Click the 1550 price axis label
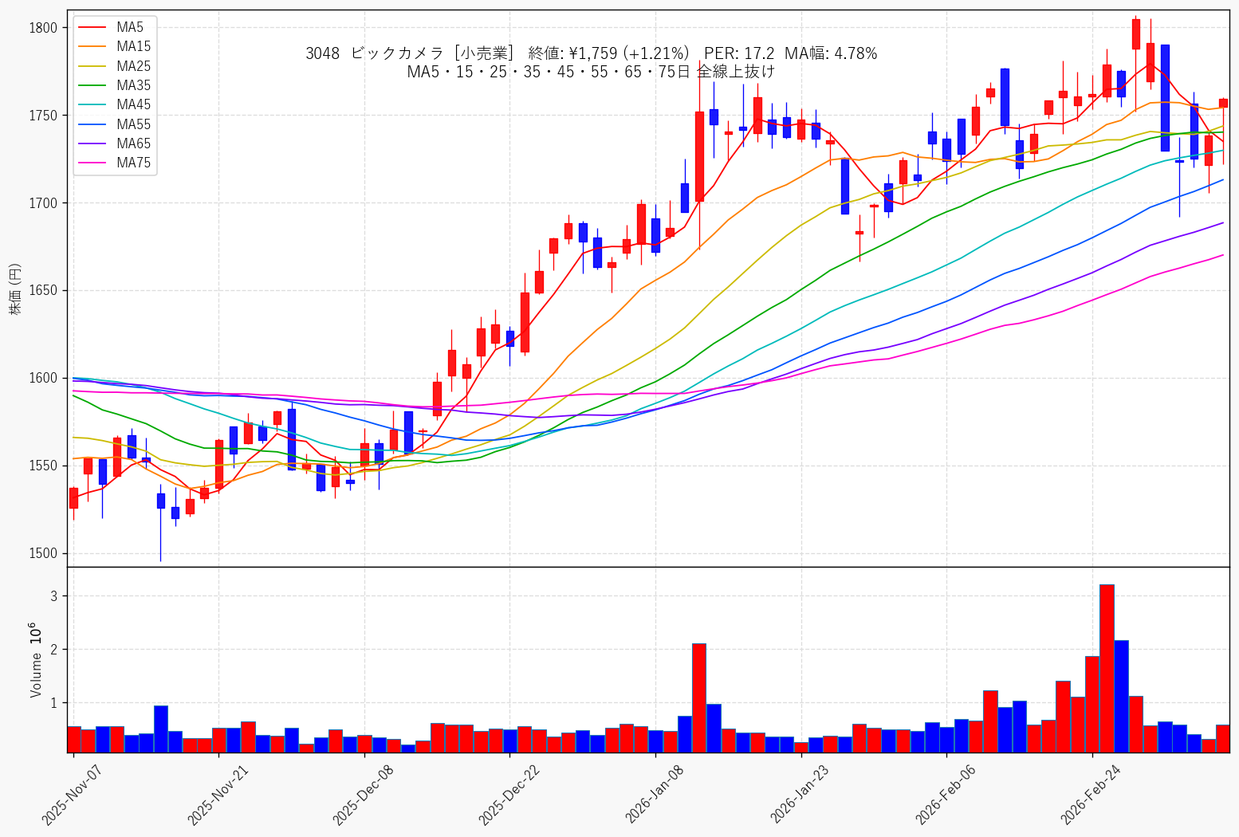 pyautogui.click(x=42, y=466)
